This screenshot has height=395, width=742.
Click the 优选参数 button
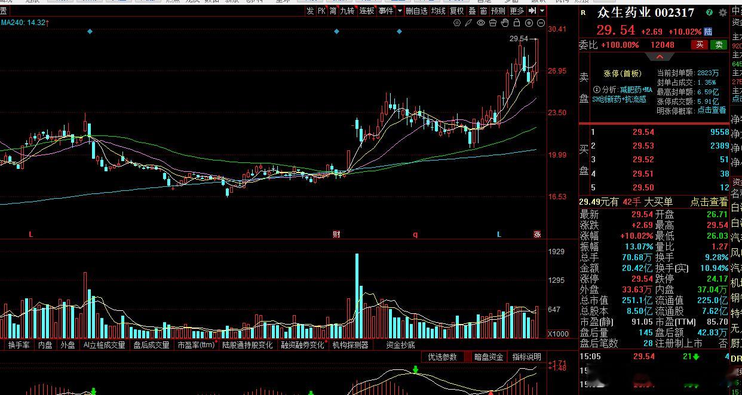click(x=442, y=357)
